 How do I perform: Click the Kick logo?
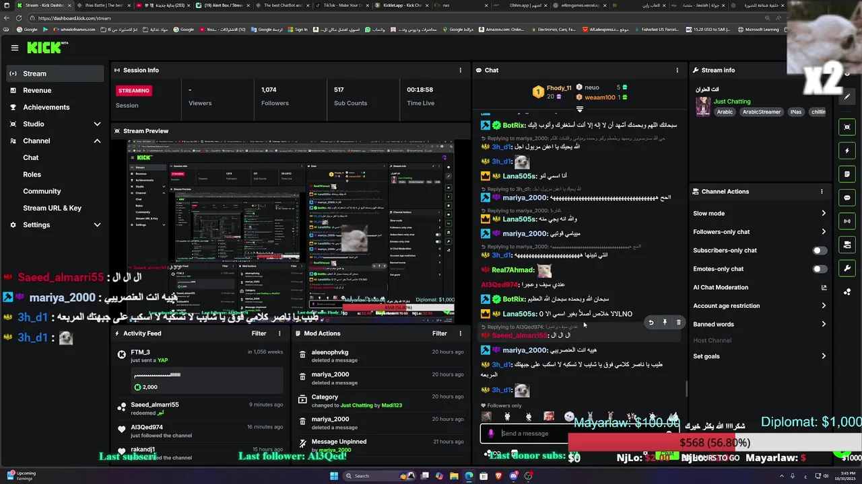(46, 48)
